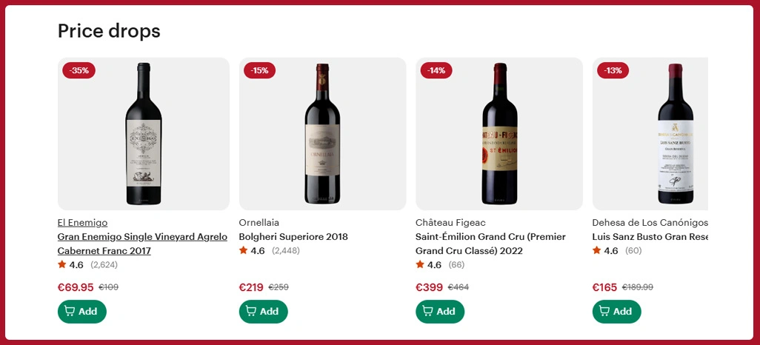Screen dimensions: 760x345
Task: Click the star rating for Ornellaia
Action: click(252, 251)
